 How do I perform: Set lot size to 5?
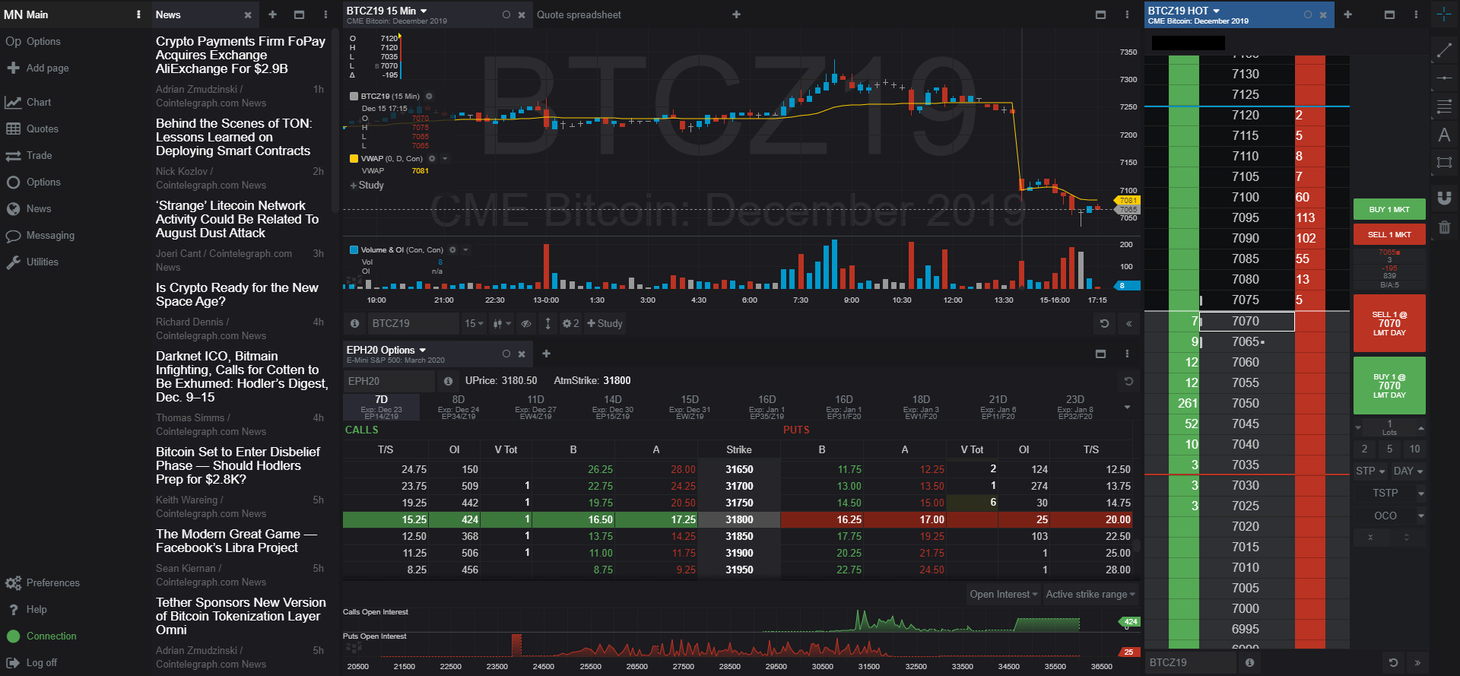[x=1389, y=449]
